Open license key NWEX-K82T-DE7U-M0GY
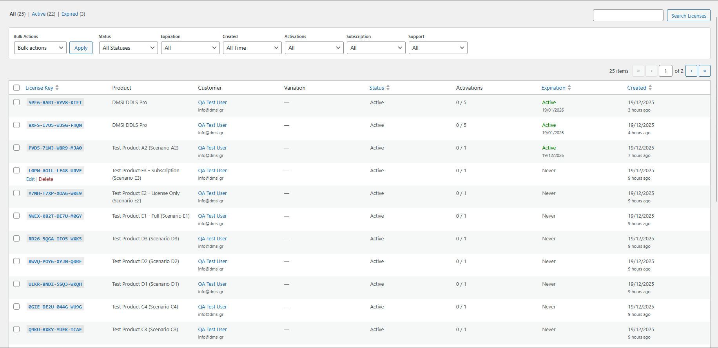The image size is (718, 348). (x=55, y=216)
